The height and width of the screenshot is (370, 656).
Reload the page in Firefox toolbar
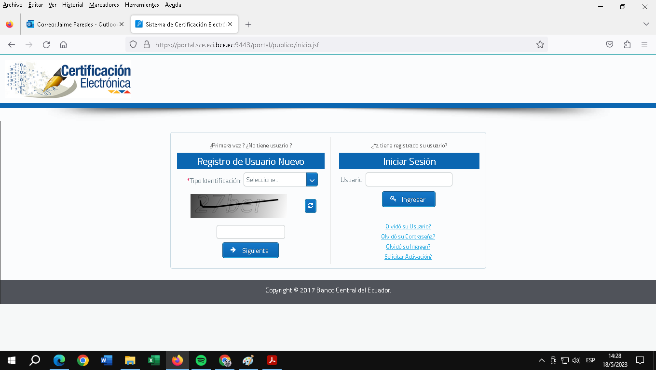pyautogui.click(x=46, y=45)
